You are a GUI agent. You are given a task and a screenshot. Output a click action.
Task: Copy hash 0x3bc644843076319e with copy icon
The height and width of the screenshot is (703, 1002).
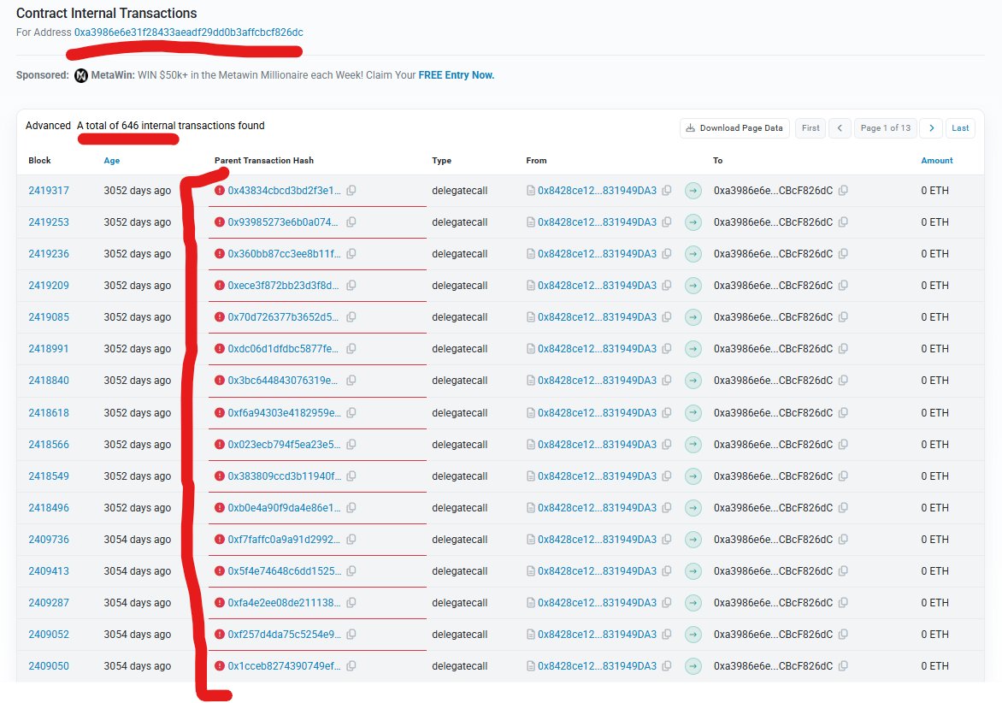point(351,381)
